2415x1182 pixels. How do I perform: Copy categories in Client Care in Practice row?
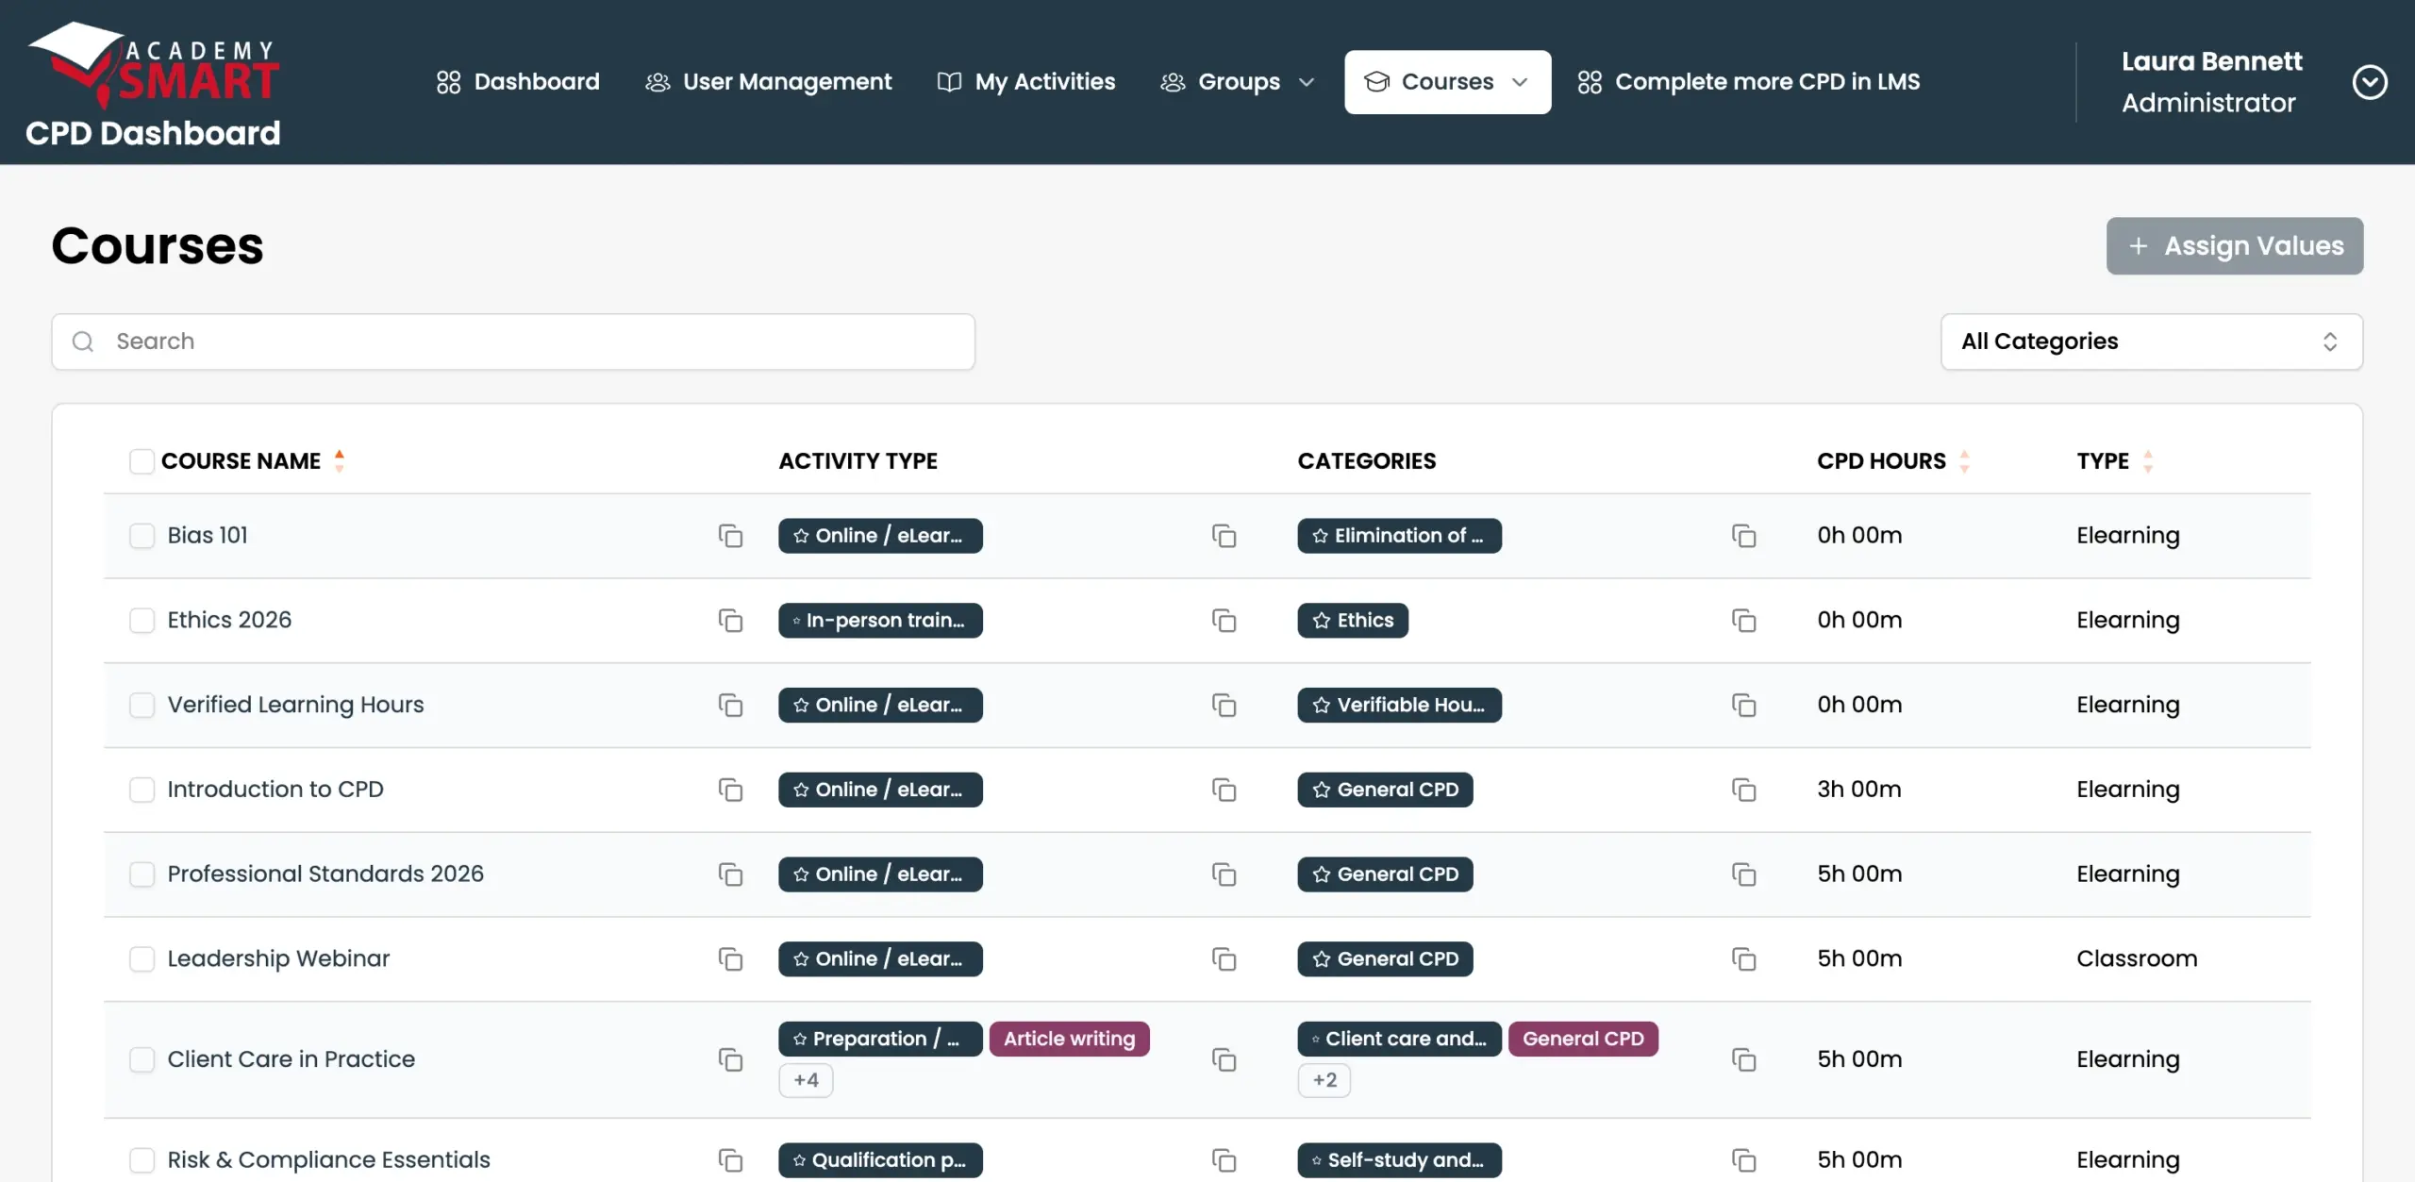[1743, 1059]
